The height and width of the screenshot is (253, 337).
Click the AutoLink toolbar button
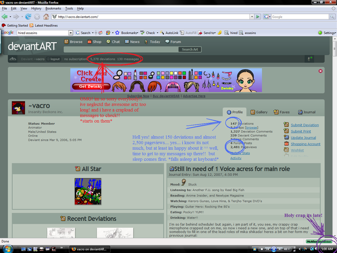169,33
